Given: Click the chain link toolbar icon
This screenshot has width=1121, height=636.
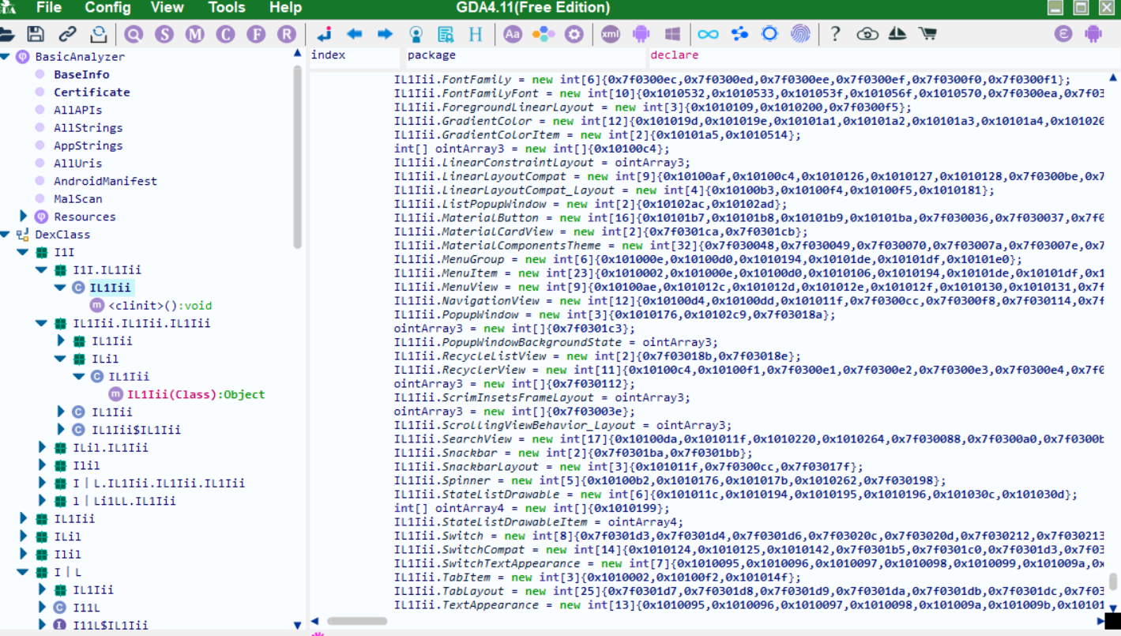Looking at the screenshot, I should (x=68, y=34).
